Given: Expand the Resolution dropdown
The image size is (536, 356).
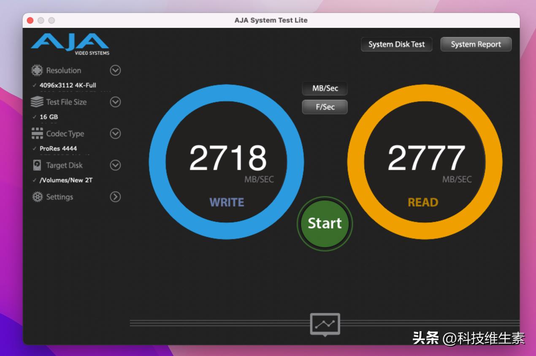Looking at the screenshot, I should click(115, 70).
